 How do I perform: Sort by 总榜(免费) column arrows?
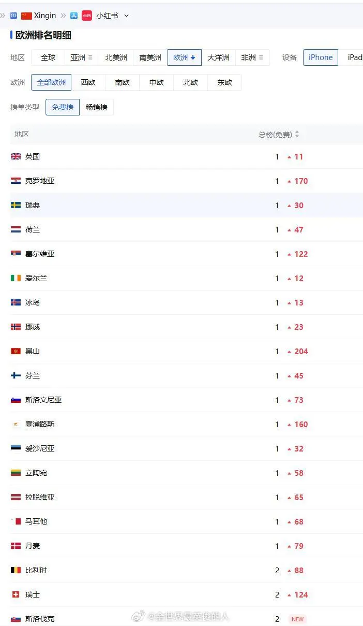point(297,135)
